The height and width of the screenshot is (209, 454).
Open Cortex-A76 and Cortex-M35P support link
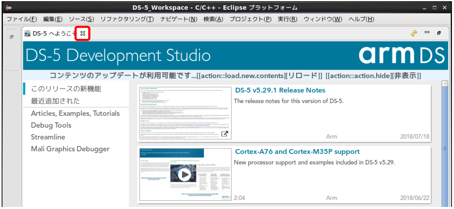[297, 152]
